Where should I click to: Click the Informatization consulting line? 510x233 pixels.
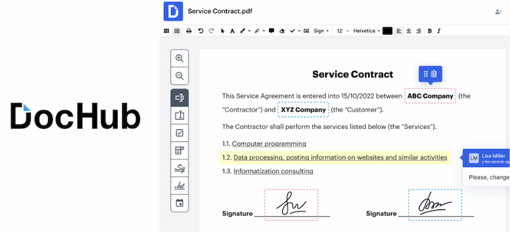pos(273,171)
